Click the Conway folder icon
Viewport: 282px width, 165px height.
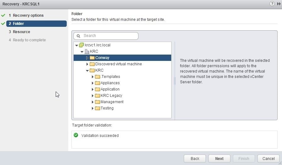click(92, 58)
